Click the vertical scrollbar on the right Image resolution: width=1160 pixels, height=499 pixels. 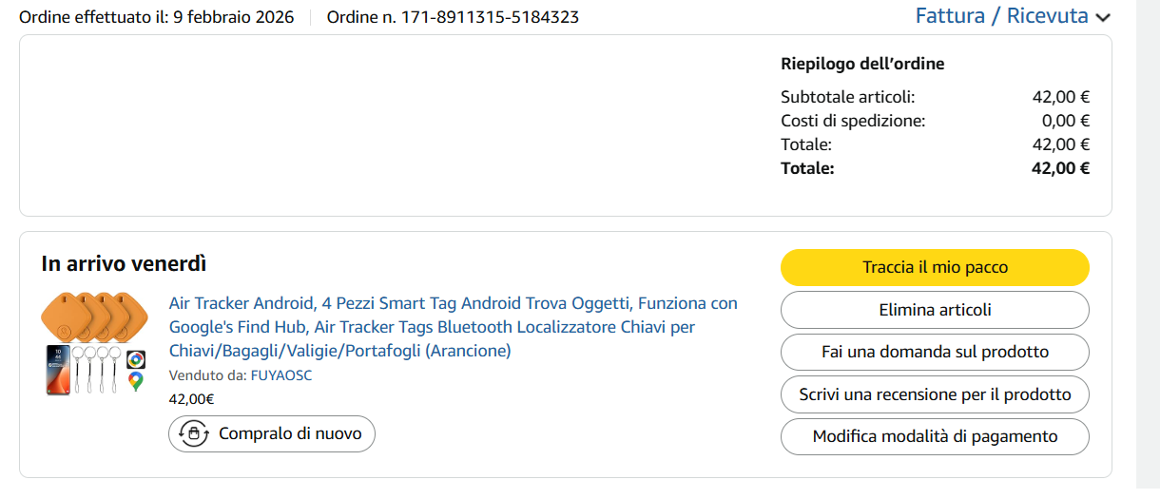tap(1148, 249)
